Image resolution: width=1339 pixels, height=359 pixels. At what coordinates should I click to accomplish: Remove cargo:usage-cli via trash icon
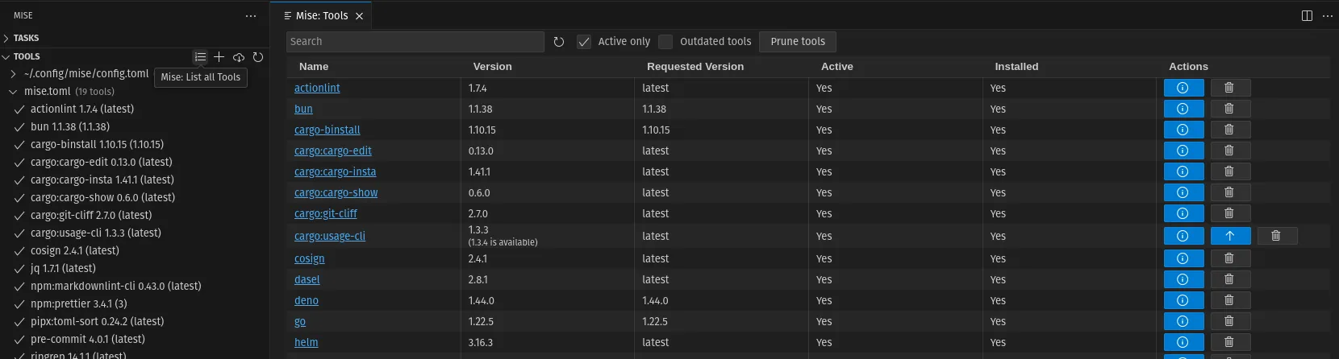(1277, 236)
